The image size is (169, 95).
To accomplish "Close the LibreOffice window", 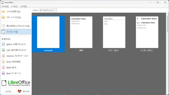I will pyautogui.click(x=165, y=2).
